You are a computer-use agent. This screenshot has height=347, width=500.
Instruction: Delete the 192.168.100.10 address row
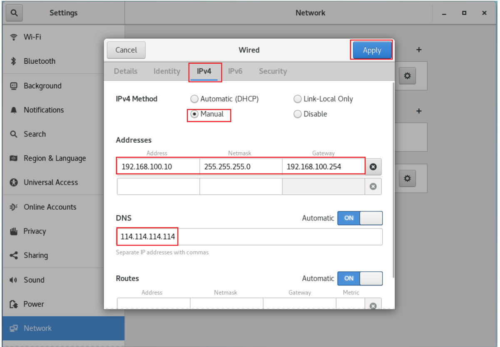(x=373, y=167)
